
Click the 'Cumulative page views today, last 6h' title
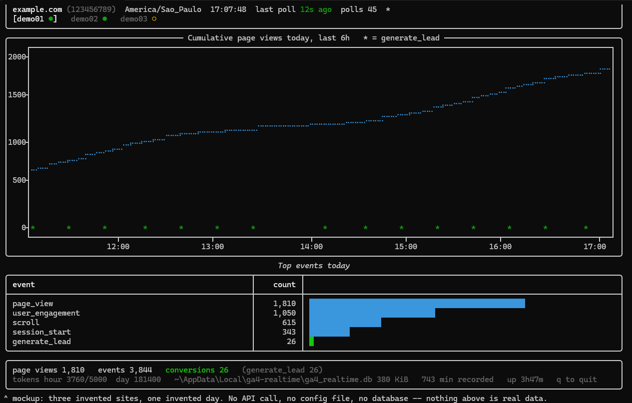pyautogui.click(x=269, y=38)
